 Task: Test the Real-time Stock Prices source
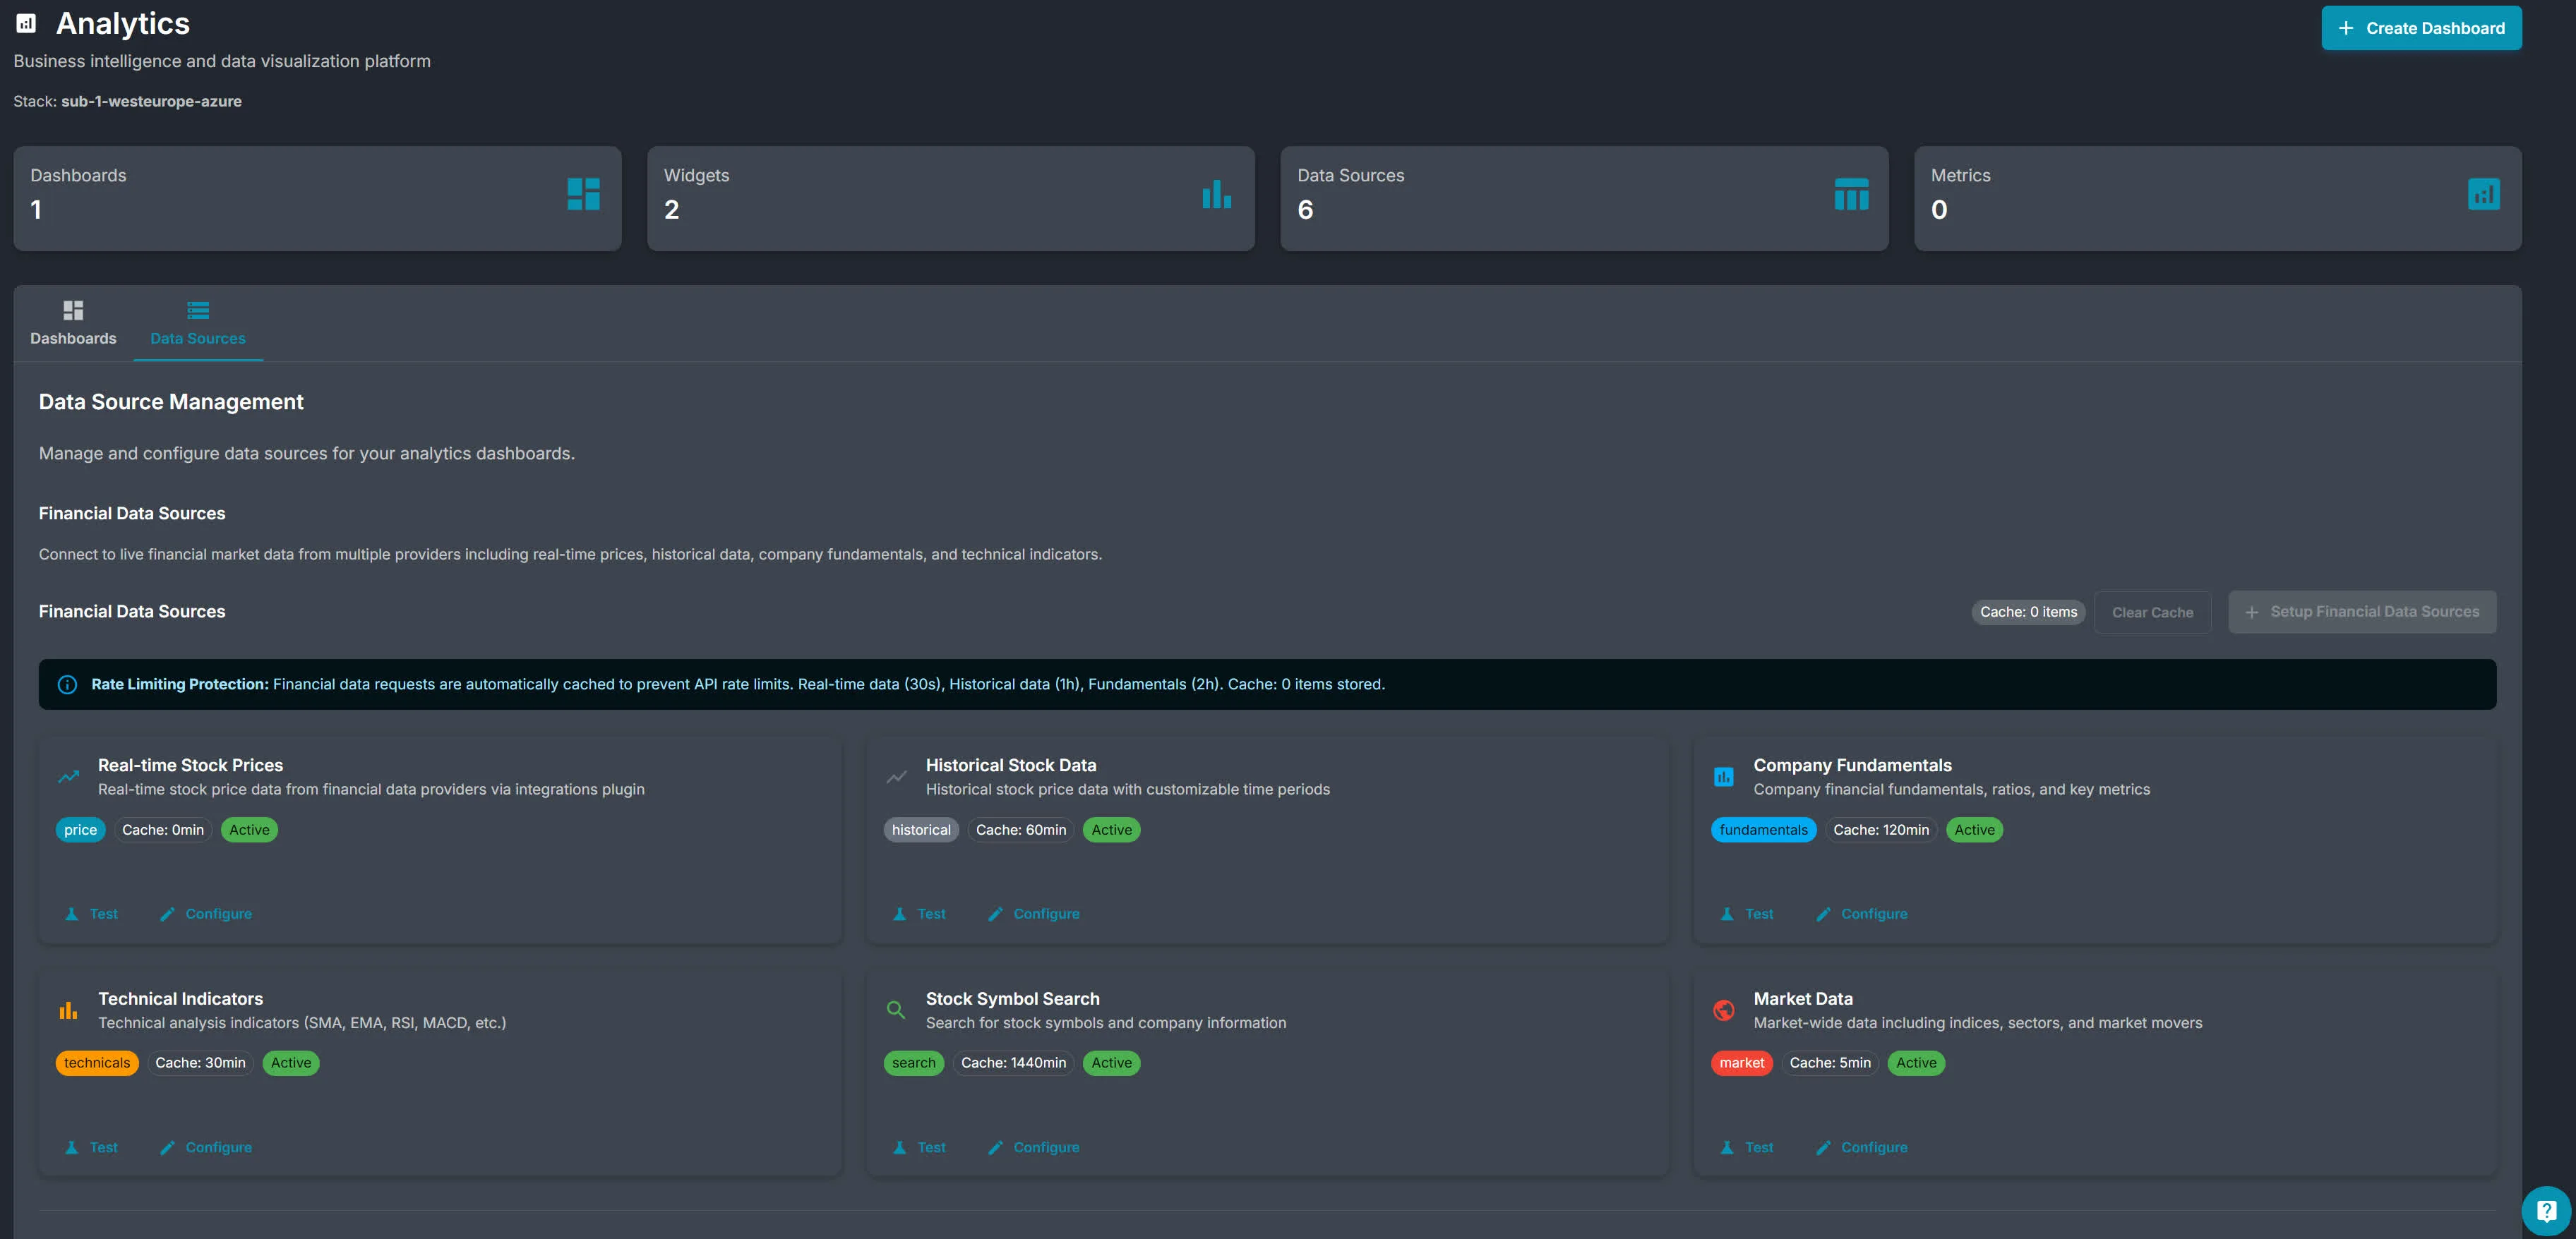91,914
